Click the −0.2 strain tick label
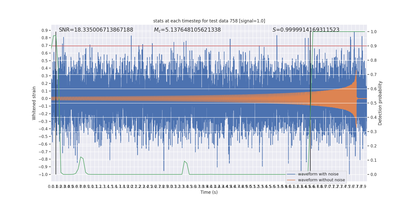Screen dimensions: 408x204 (43, 114)
